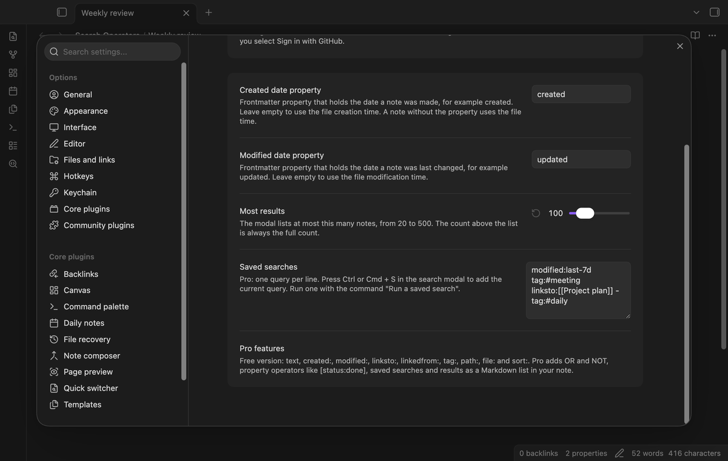
Task: Click the Saved searches text area
Action: pyautogui.click(x=578, y=290)
